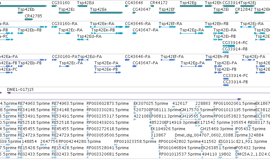The width and height of the screenshot is (270, 159).
Task: Click the IP05432.5prime EST label
Action: 250,129
